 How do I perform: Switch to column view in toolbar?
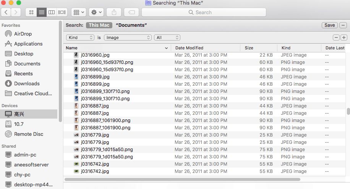tap(52, 12)
